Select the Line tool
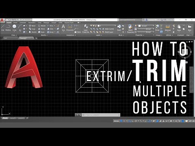195x146 pixels. coord(2,28)
